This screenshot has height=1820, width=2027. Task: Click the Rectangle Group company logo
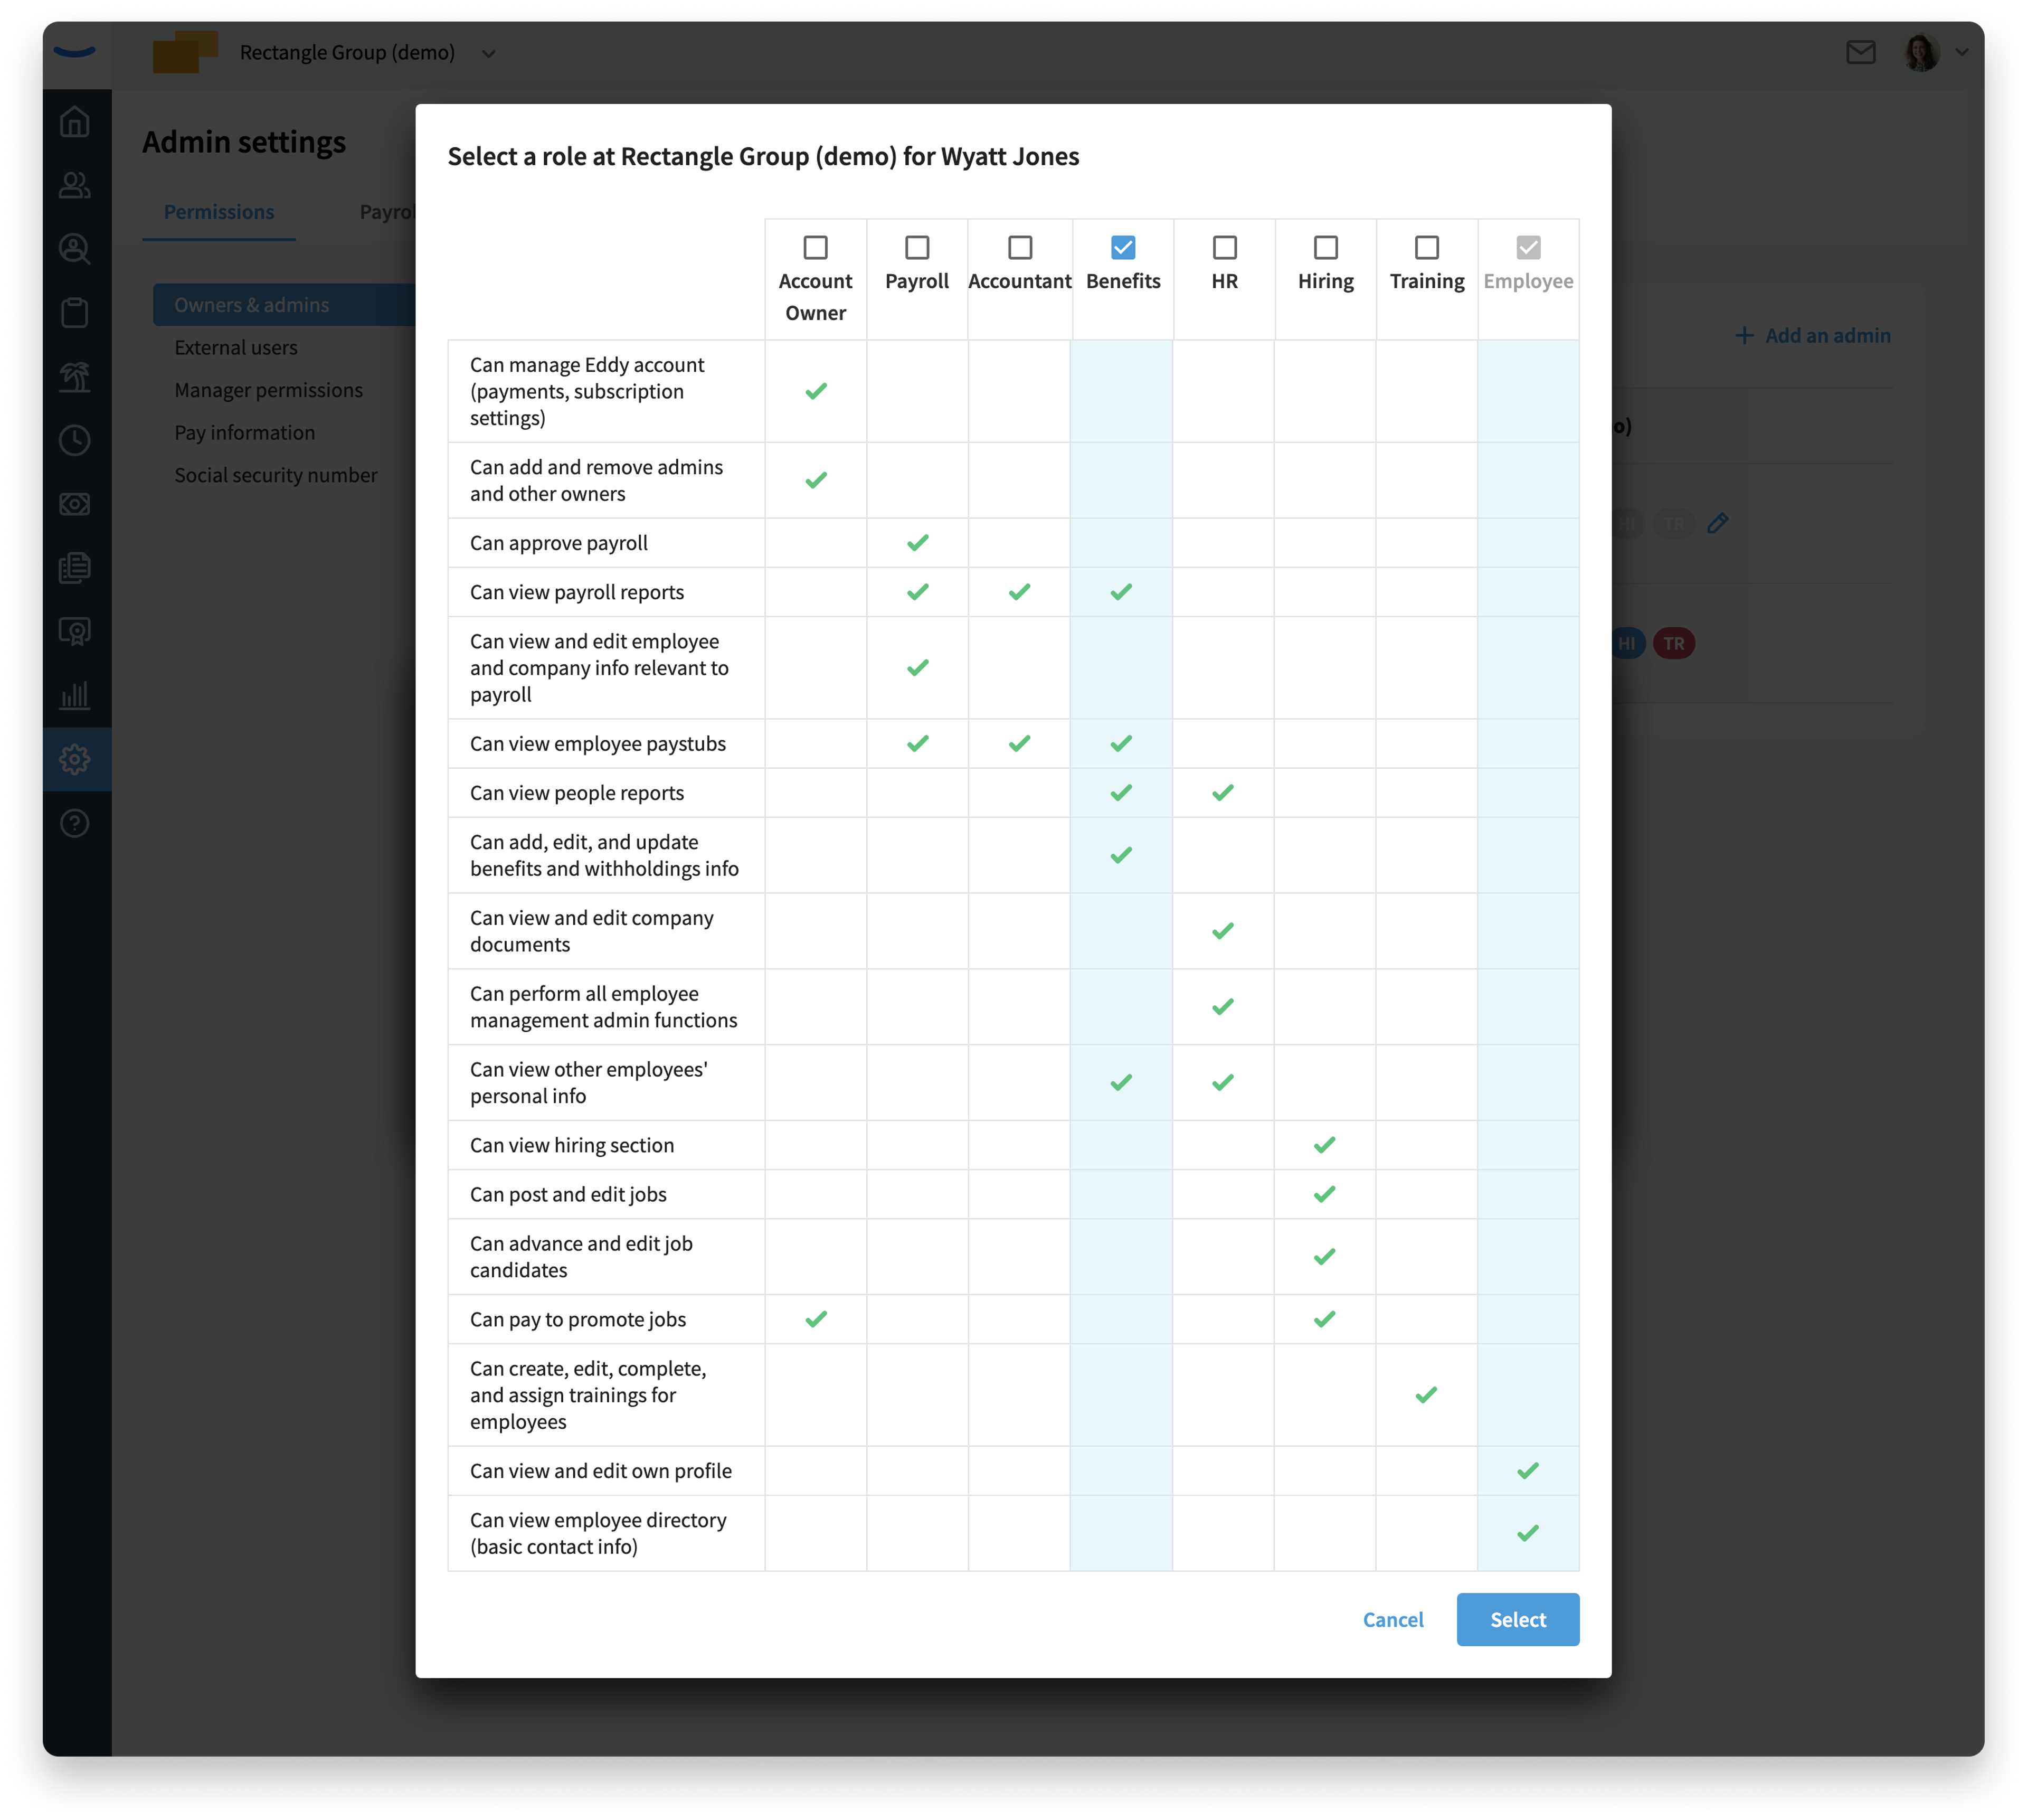click(185, 52)
